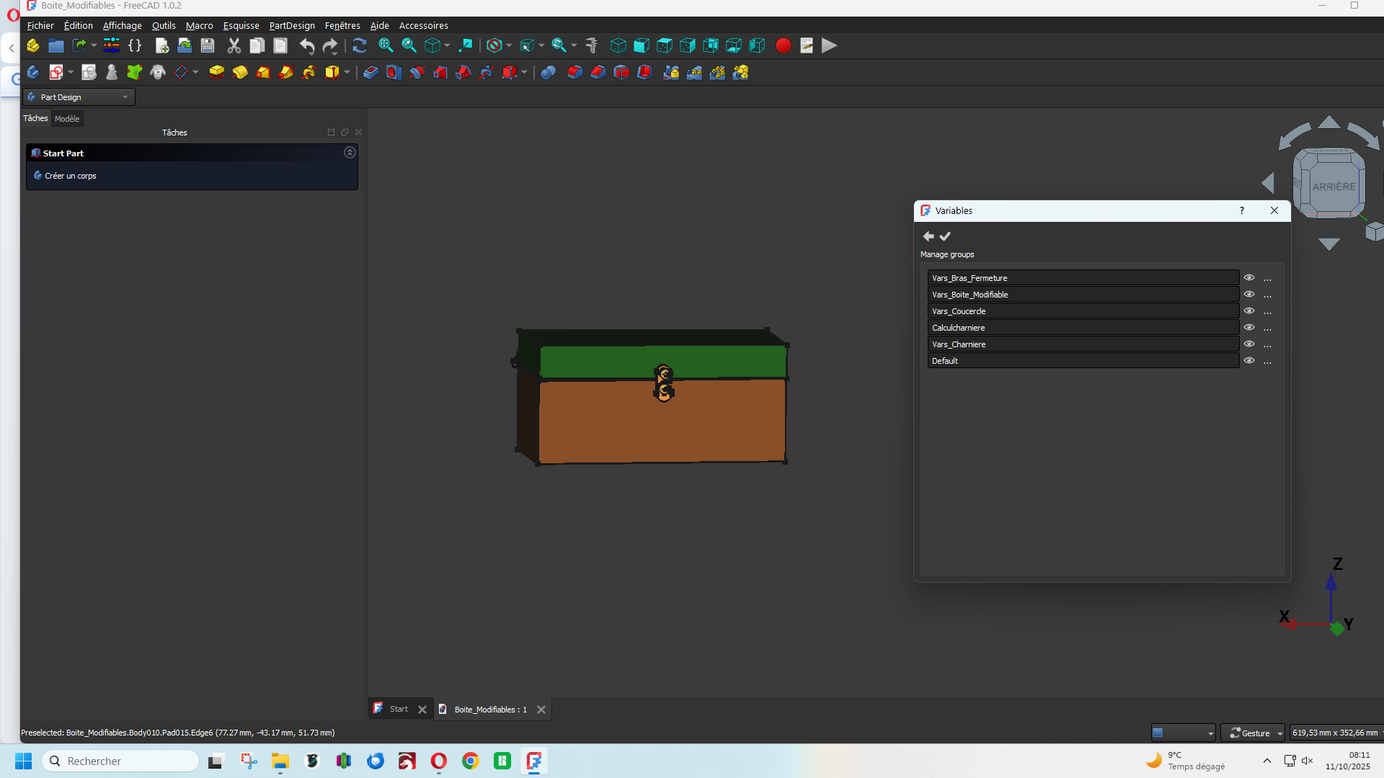Click the measure caliper icon
Screen dimensions: 1384x778
coord(592,45)
